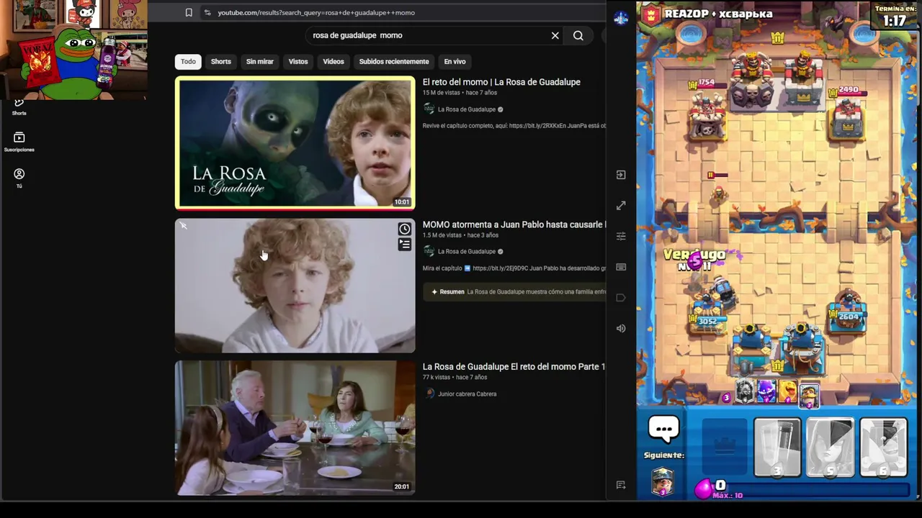The image size is (922, 518).
Task: Click the empty crown card slot
Action: [725, 447]
